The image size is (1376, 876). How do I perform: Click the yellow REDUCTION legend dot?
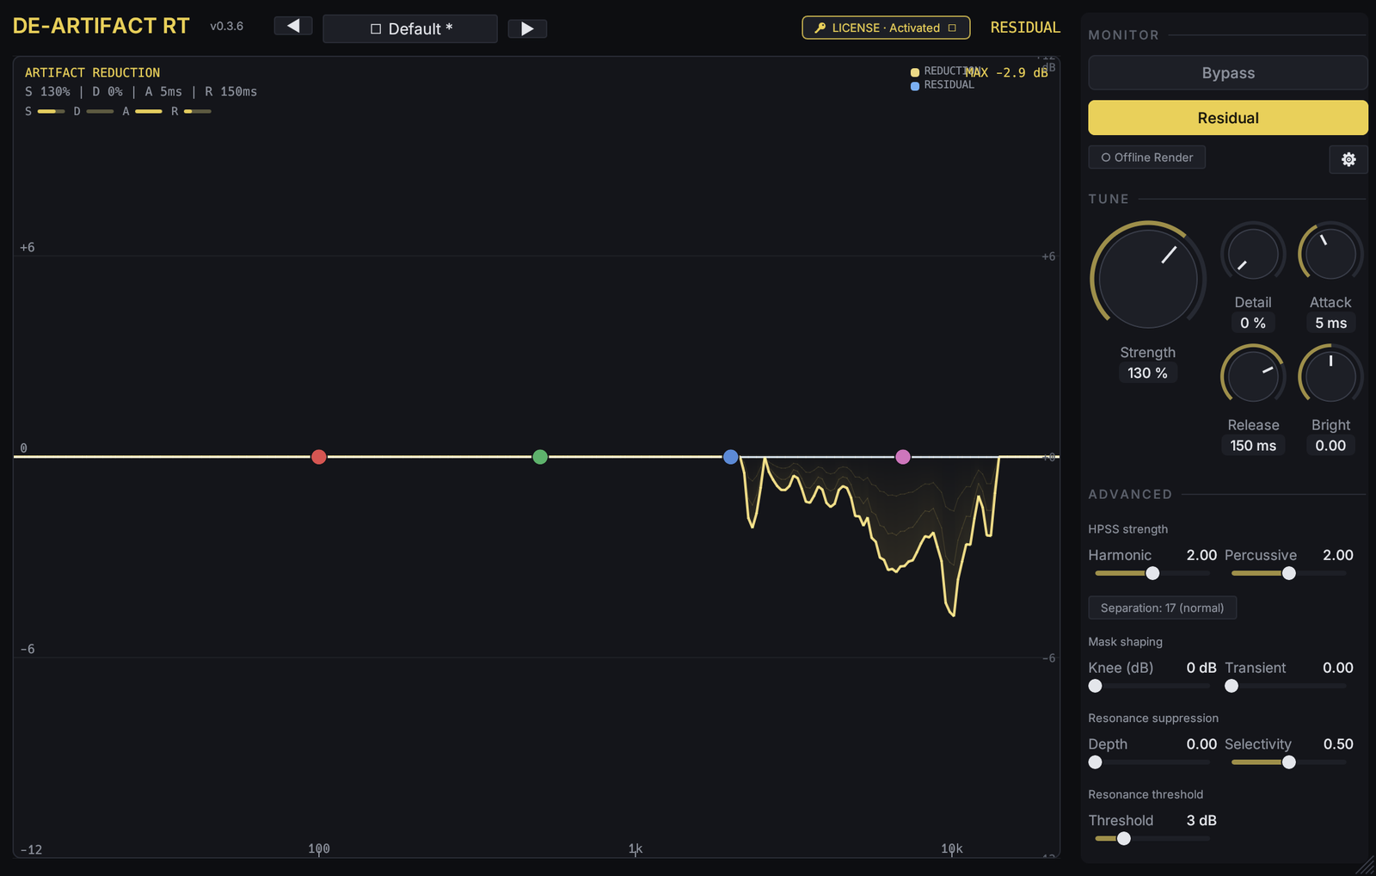(x=915, y=72)
